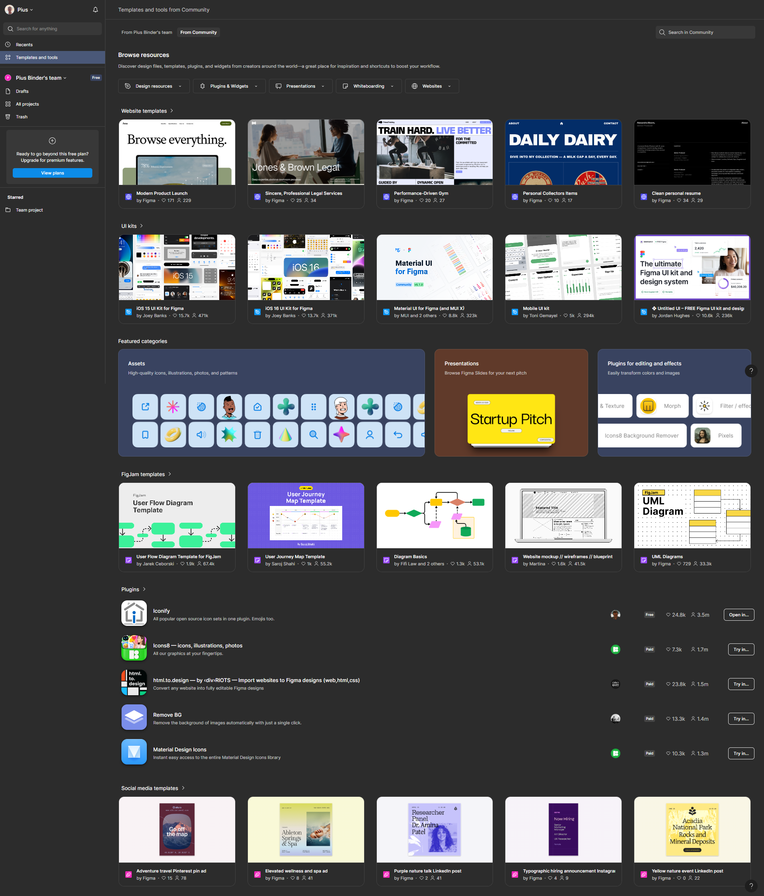The width and height of the screenshot is (764, 896).
Task: Click the Search in Community field
Action: [x=705, y=32]
